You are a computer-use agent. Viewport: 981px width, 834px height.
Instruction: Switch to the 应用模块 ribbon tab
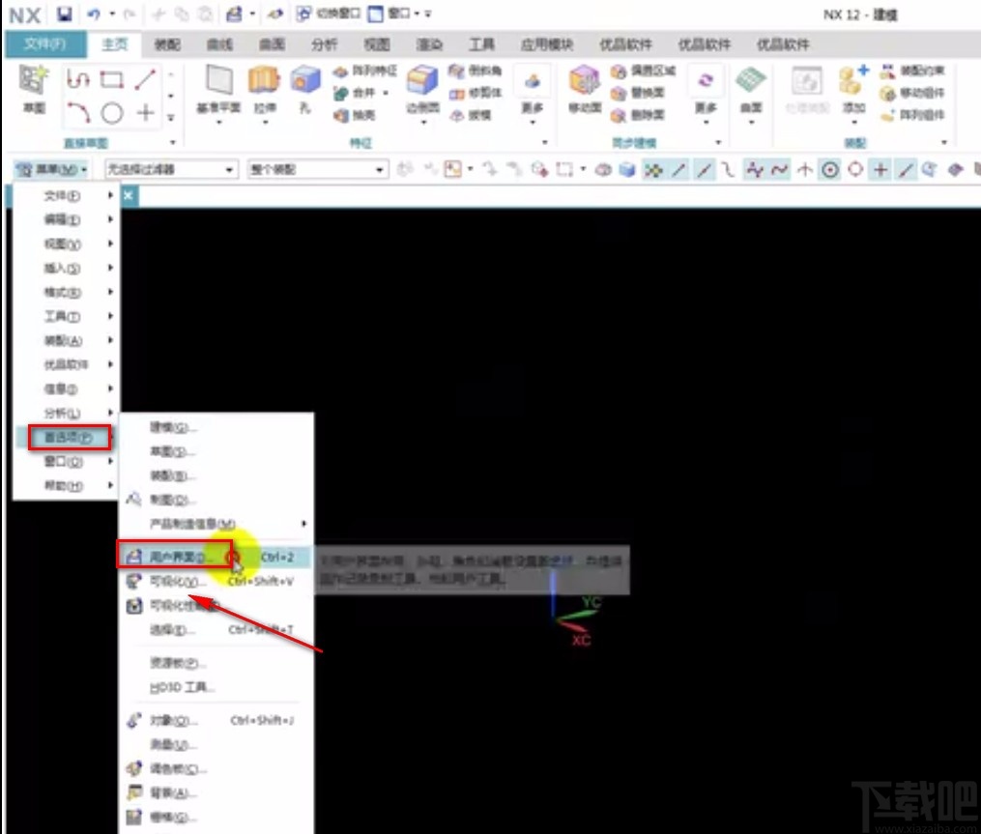[x=547, y=44]
